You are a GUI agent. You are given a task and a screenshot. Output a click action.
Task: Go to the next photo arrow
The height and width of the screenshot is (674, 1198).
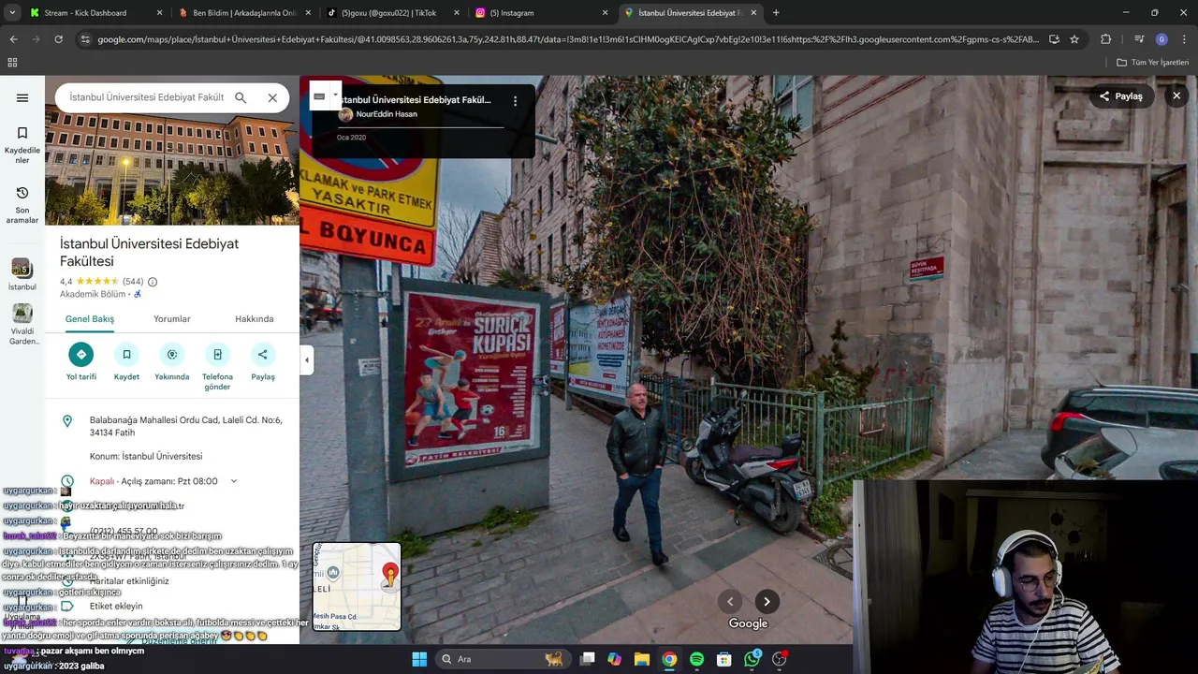pos(767,602)
